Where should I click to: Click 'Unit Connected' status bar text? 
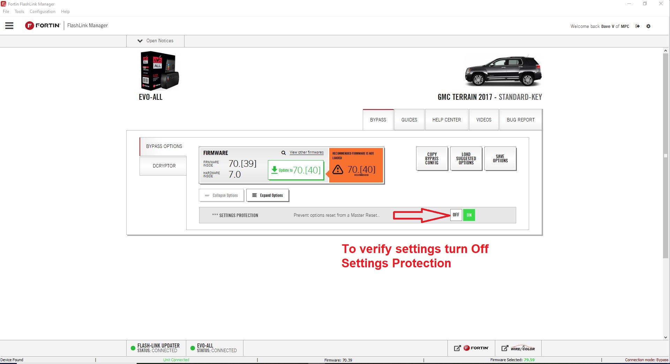pos(176,360)
